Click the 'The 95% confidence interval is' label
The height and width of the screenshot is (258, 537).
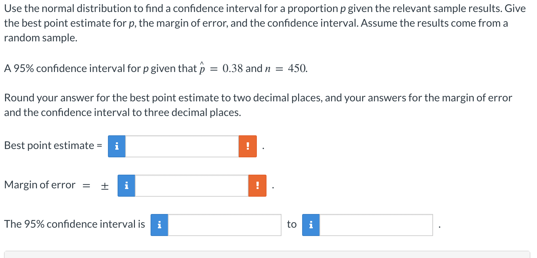[x=75, y=224]
